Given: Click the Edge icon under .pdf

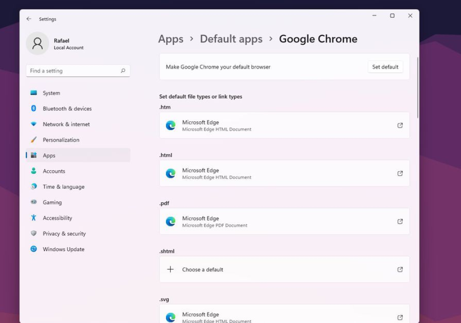Looking at the screenshot, I should click(171, 221).
